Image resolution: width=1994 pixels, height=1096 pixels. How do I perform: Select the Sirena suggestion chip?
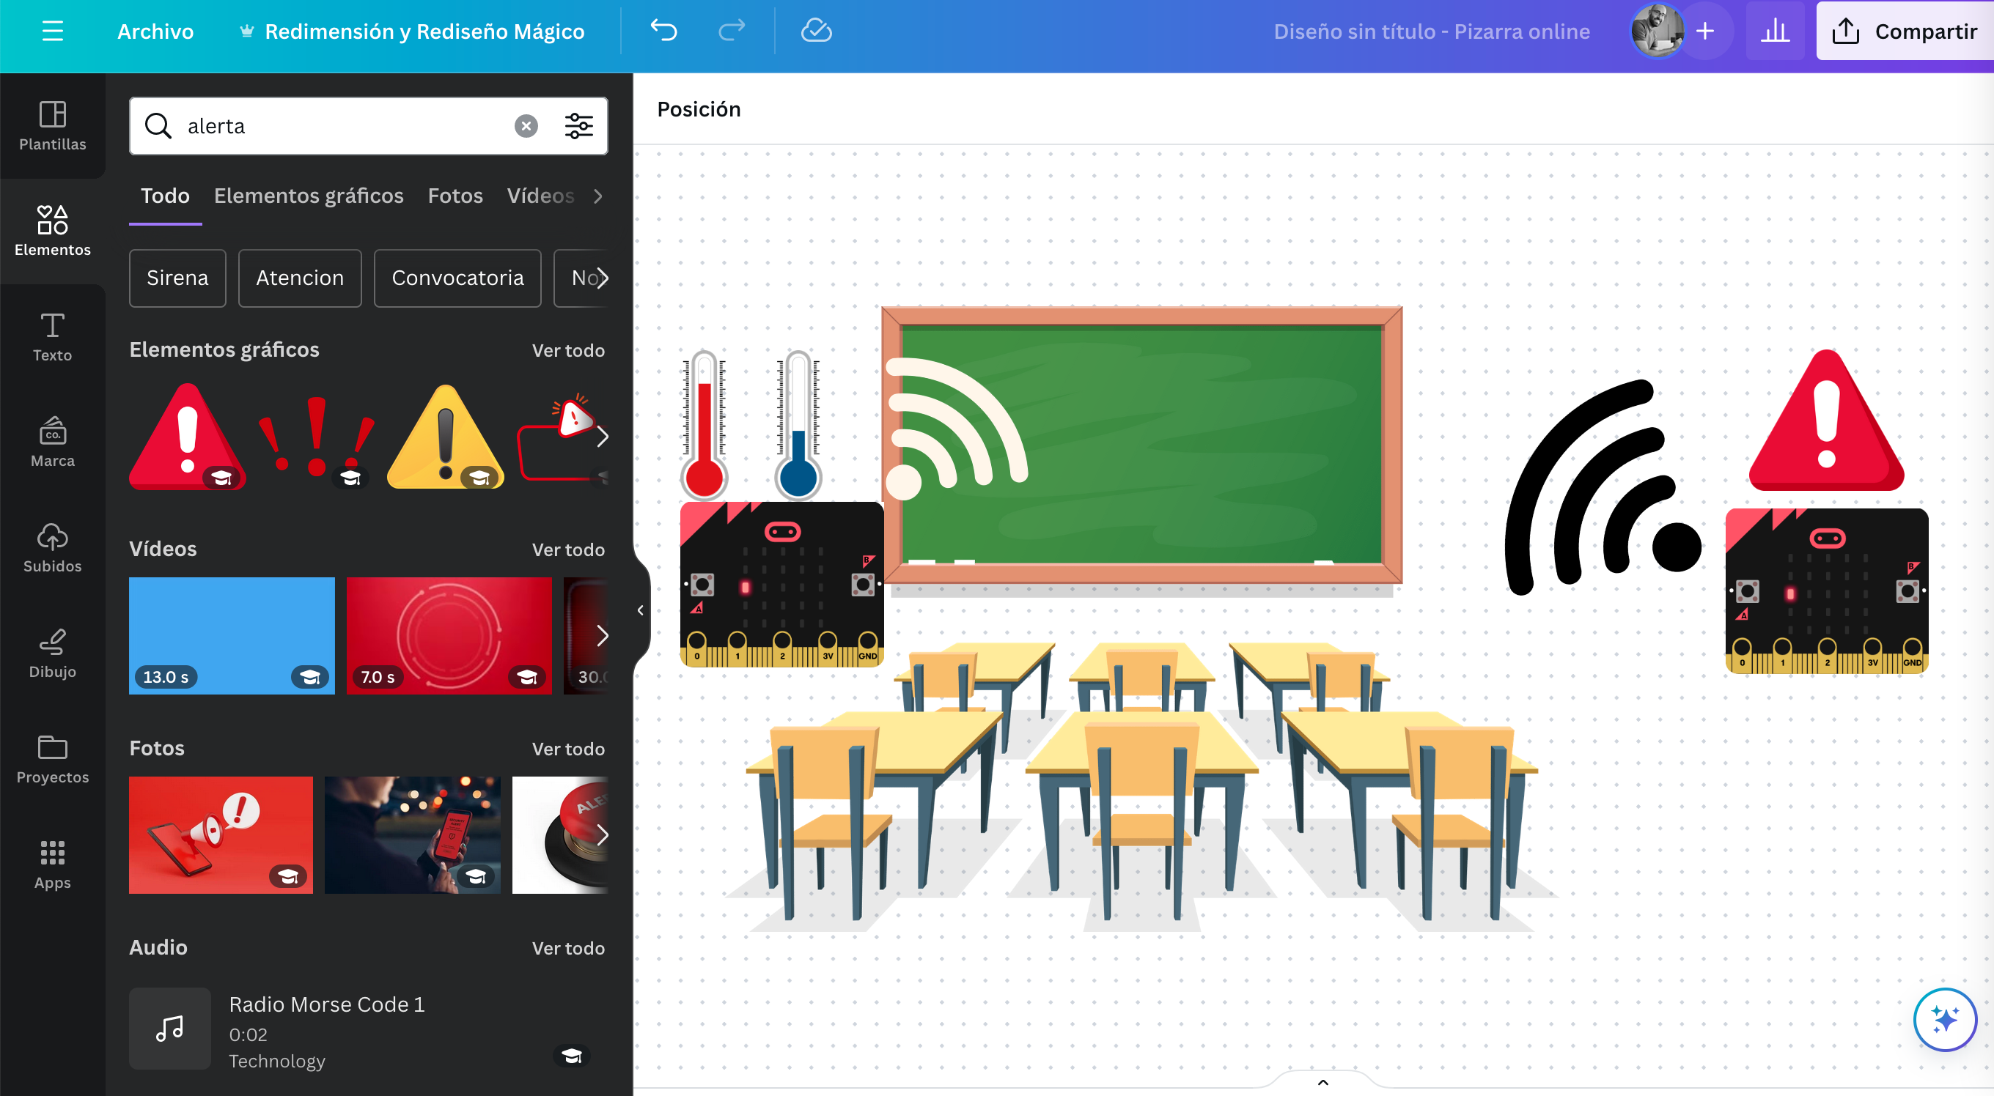click(x=177, y=278)
